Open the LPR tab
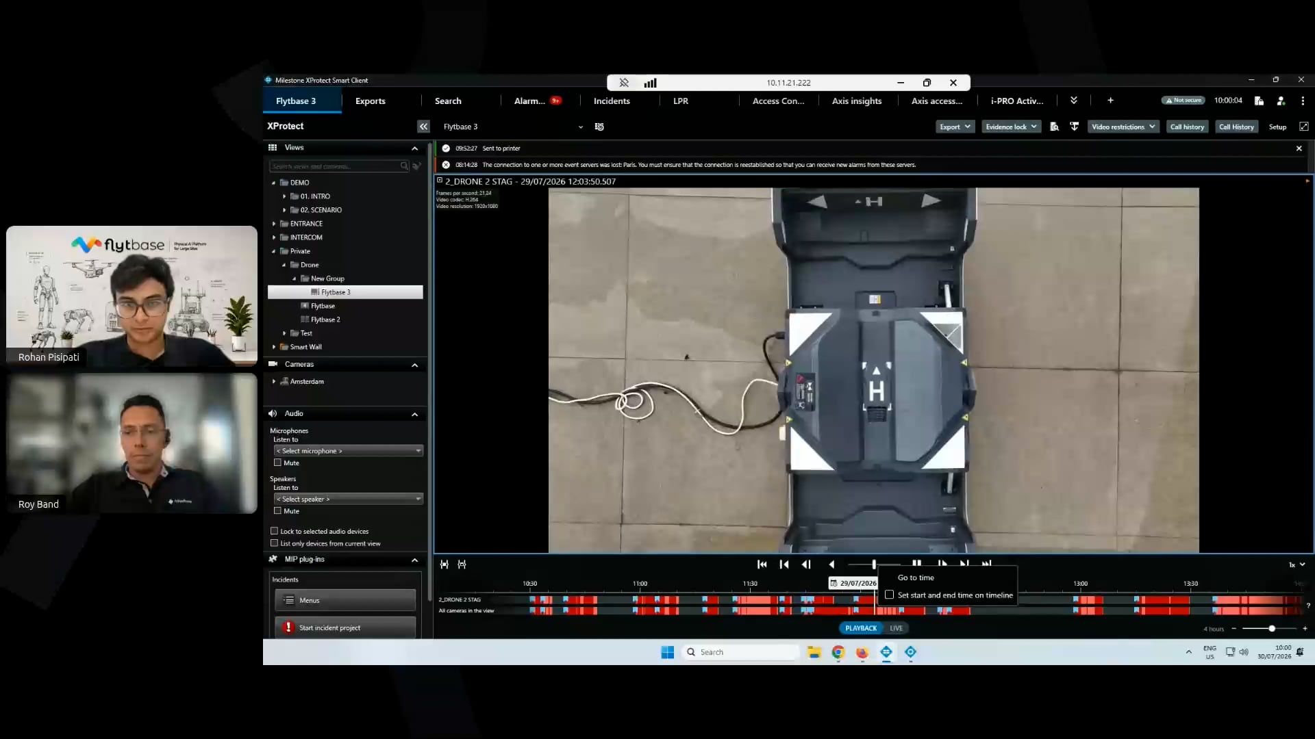 [x=680, y=101]
